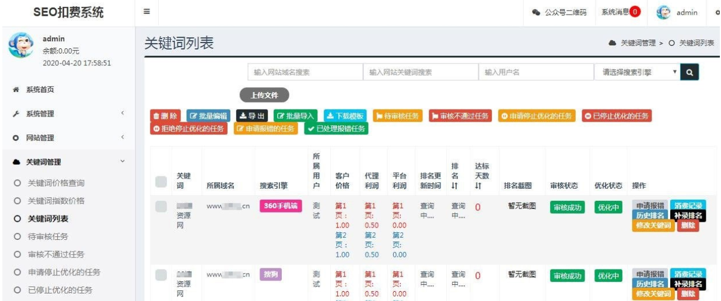The height and width of the screenshot is (301, 721).
Task: Click the 搜狗 search engine tag
Action: pyautogui.click(x=269, y=275)
